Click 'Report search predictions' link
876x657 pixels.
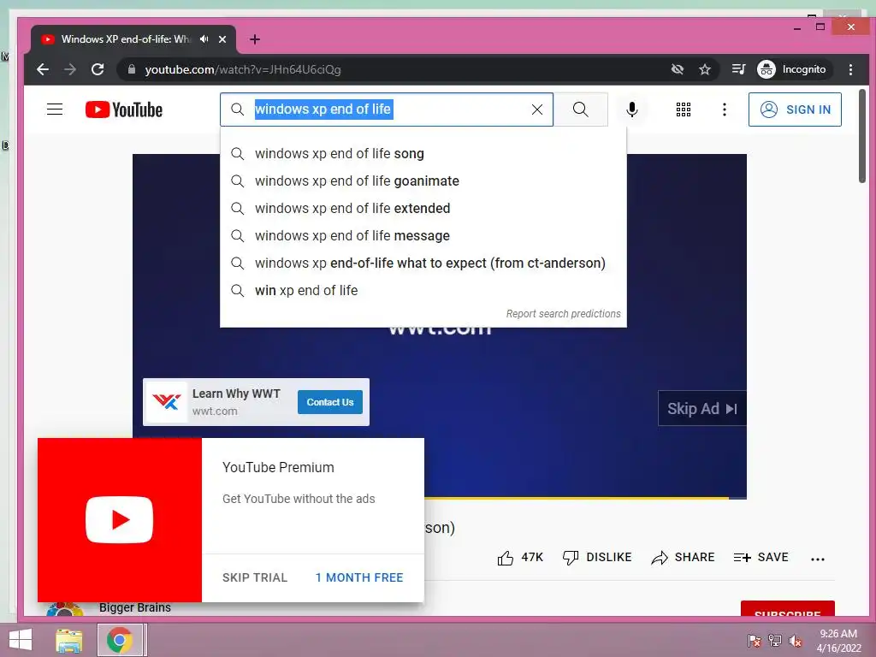pyautogui.click(x=563, y=314)
